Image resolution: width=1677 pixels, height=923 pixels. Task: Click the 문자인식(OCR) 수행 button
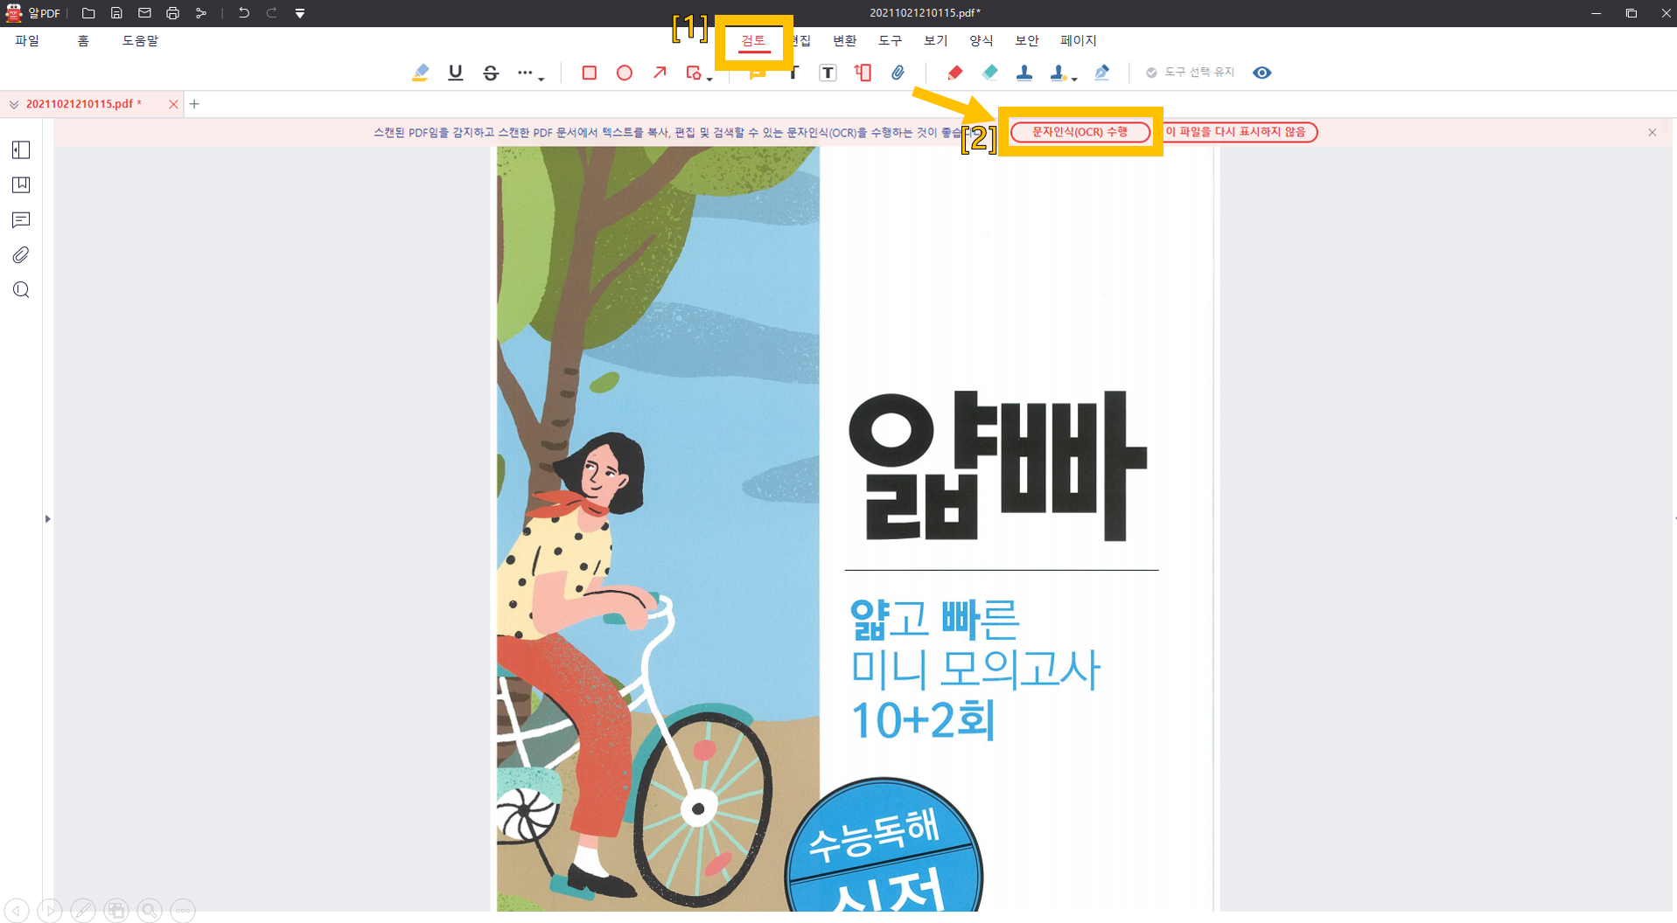click(1080, 132)
